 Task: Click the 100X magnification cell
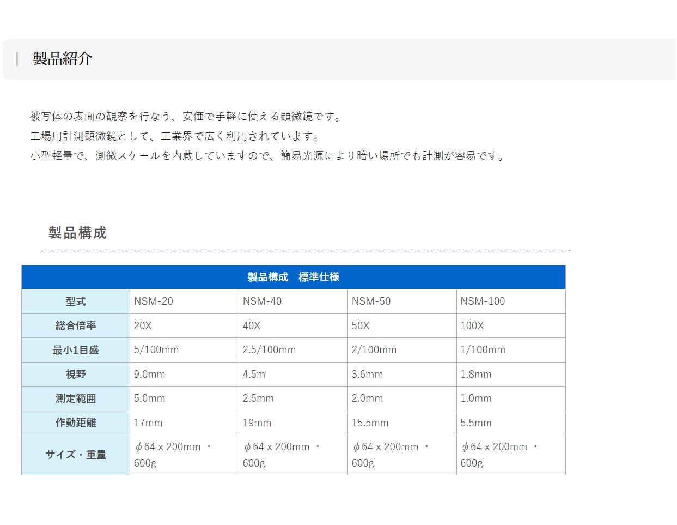click(511, 325)
